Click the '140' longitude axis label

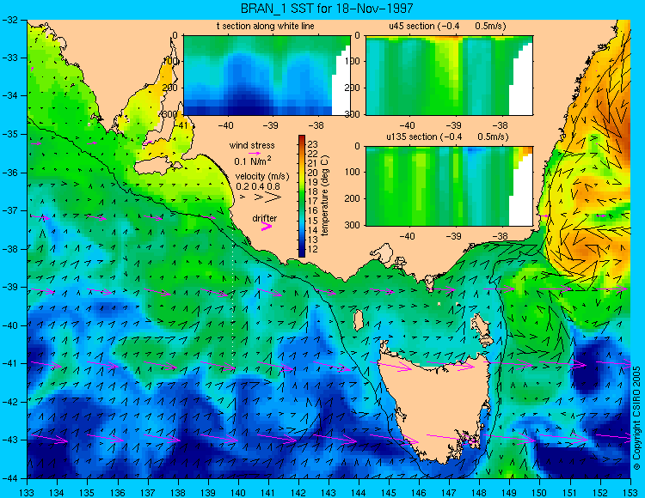point(238,493)
